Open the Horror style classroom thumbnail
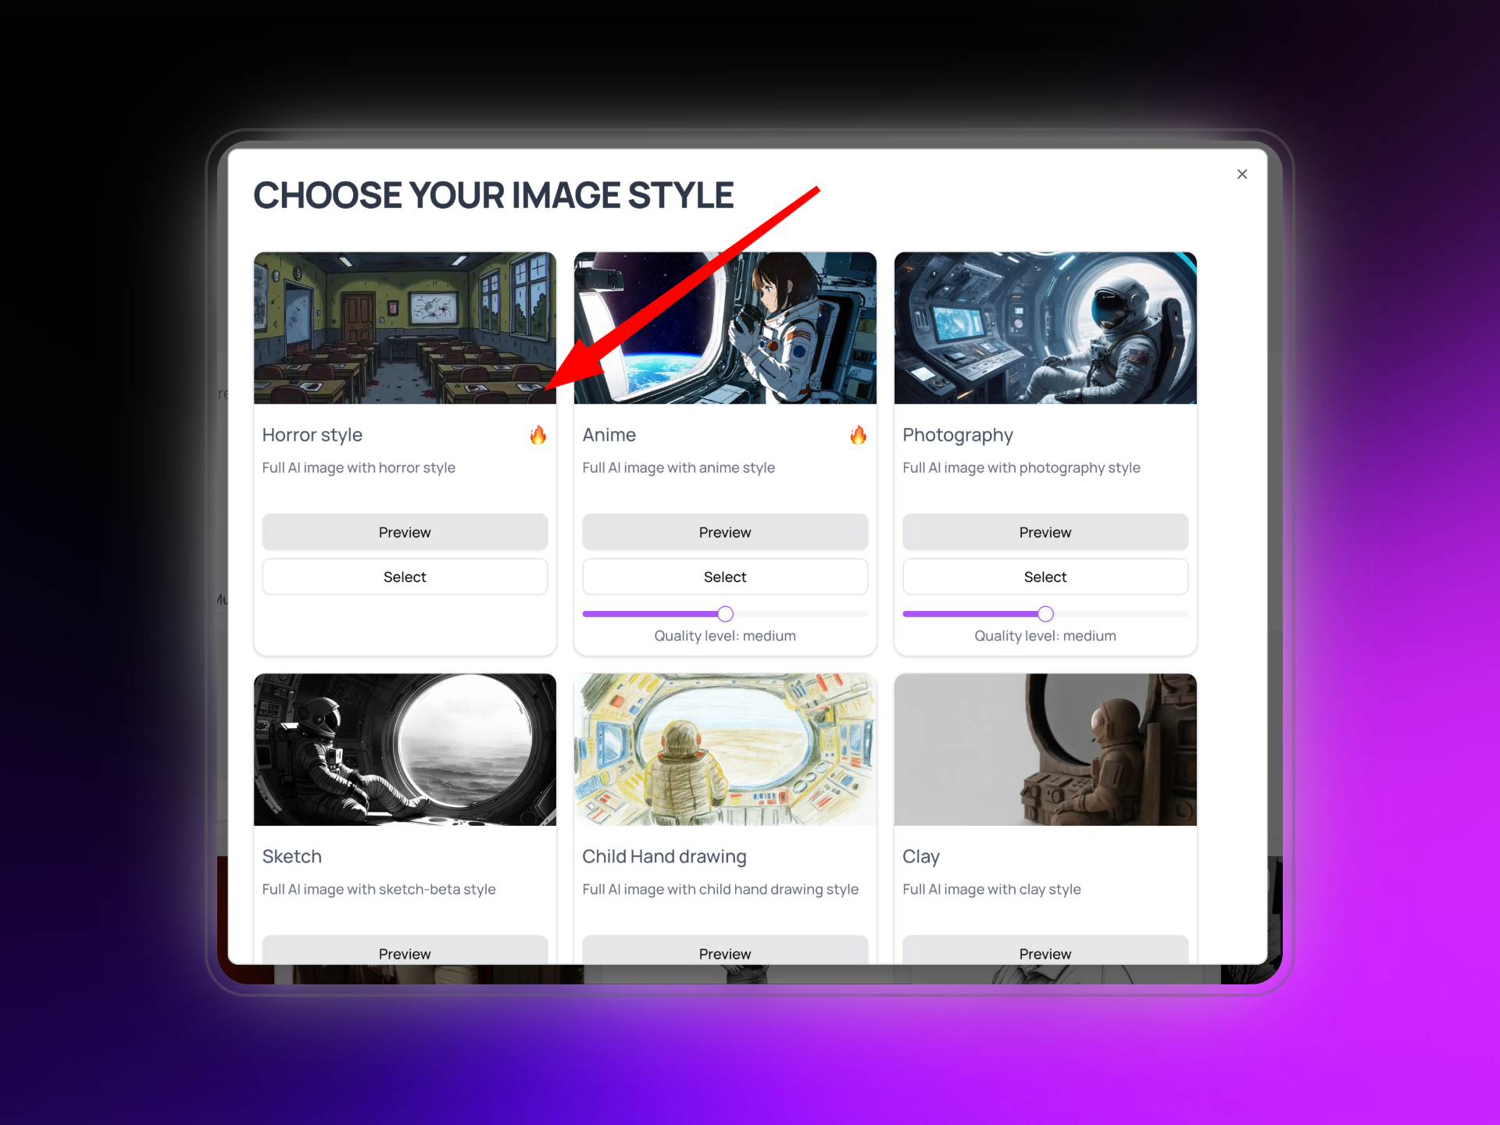 405,328
